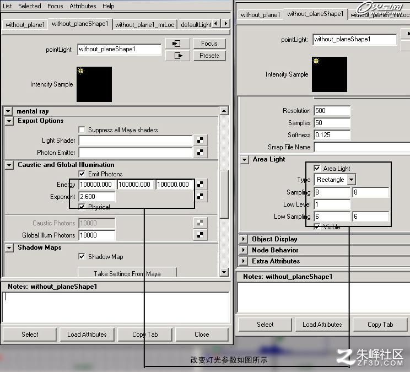
Task: Disable the Shadow Map checkbox
Action: pyautogui.click(x=82, y=256)
